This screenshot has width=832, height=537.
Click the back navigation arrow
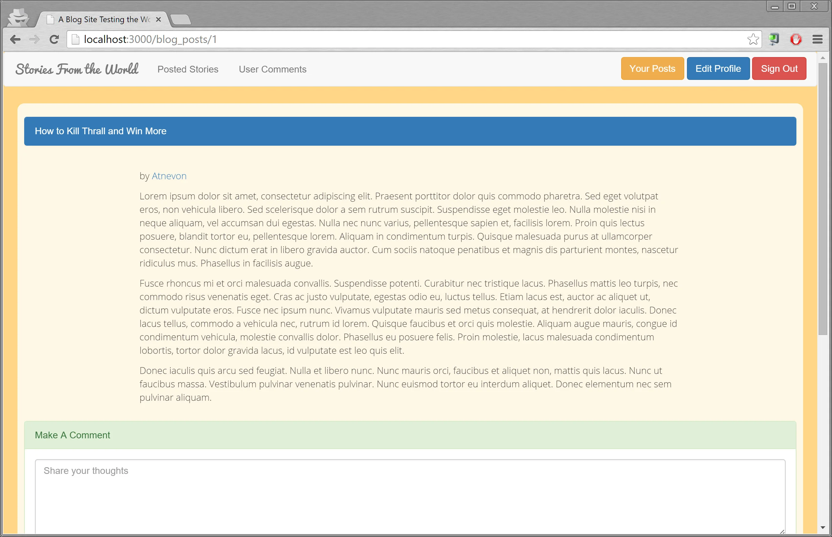tap(15, 39)
